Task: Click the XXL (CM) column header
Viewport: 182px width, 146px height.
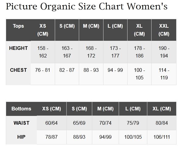Action: pyautogui.click(x=164, y=30)
